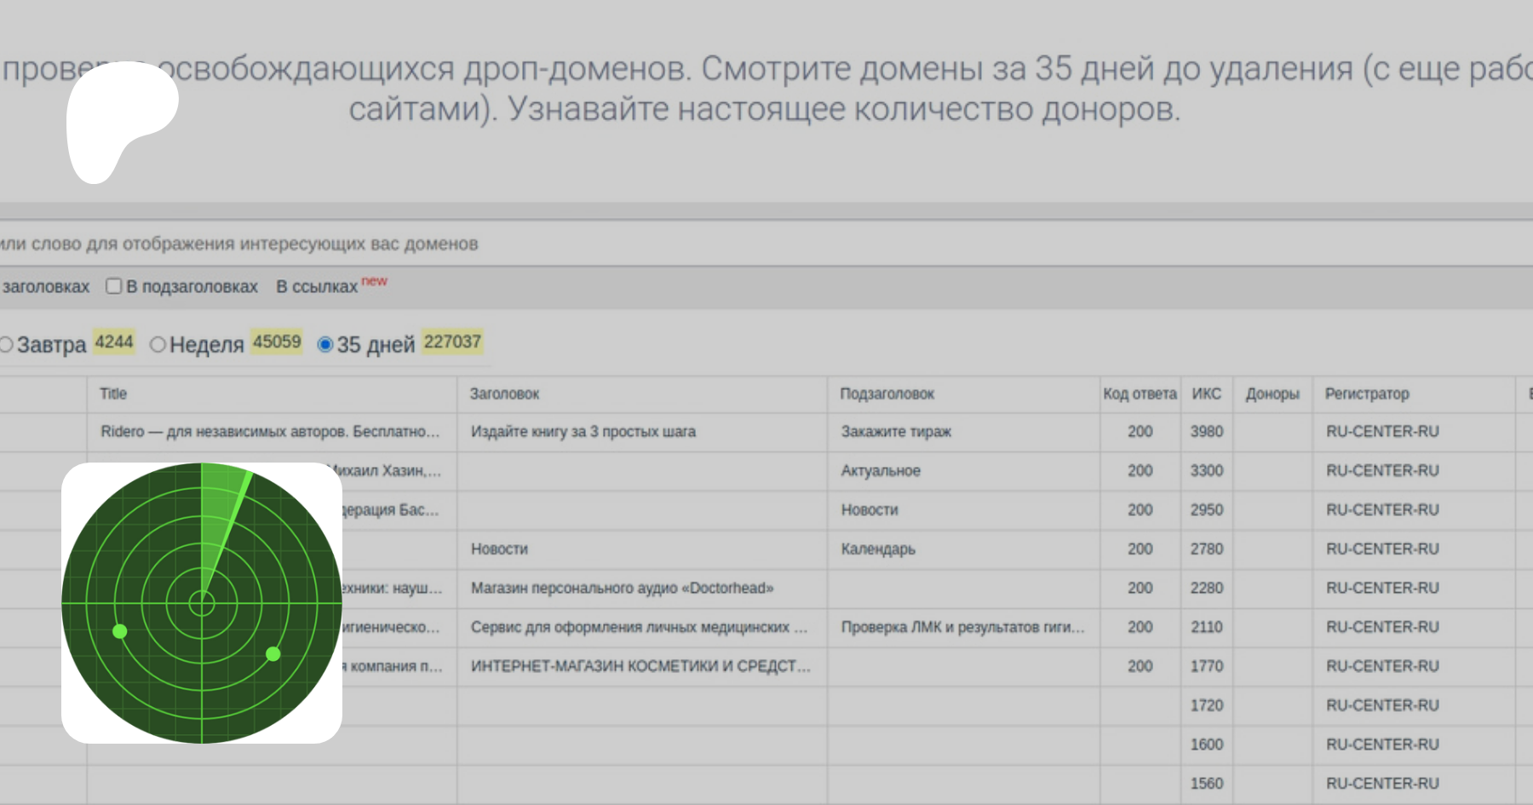Tick the "В подзаголовках" checkbox
This screenshot has height=805, width=1533.
coord(113,286)
